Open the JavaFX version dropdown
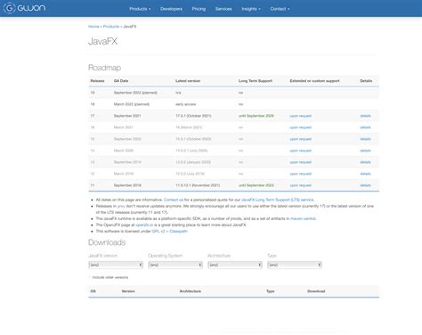Image resolution: width=422 pixels, height=335 pixels. [116, 265]
